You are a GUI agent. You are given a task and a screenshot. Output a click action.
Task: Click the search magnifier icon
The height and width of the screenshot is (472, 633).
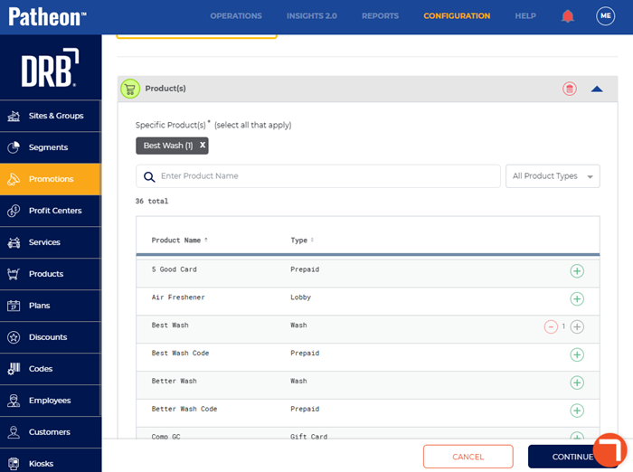point(149,176)
